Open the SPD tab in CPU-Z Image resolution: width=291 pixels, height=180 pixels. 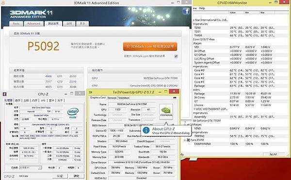(43, 100)
